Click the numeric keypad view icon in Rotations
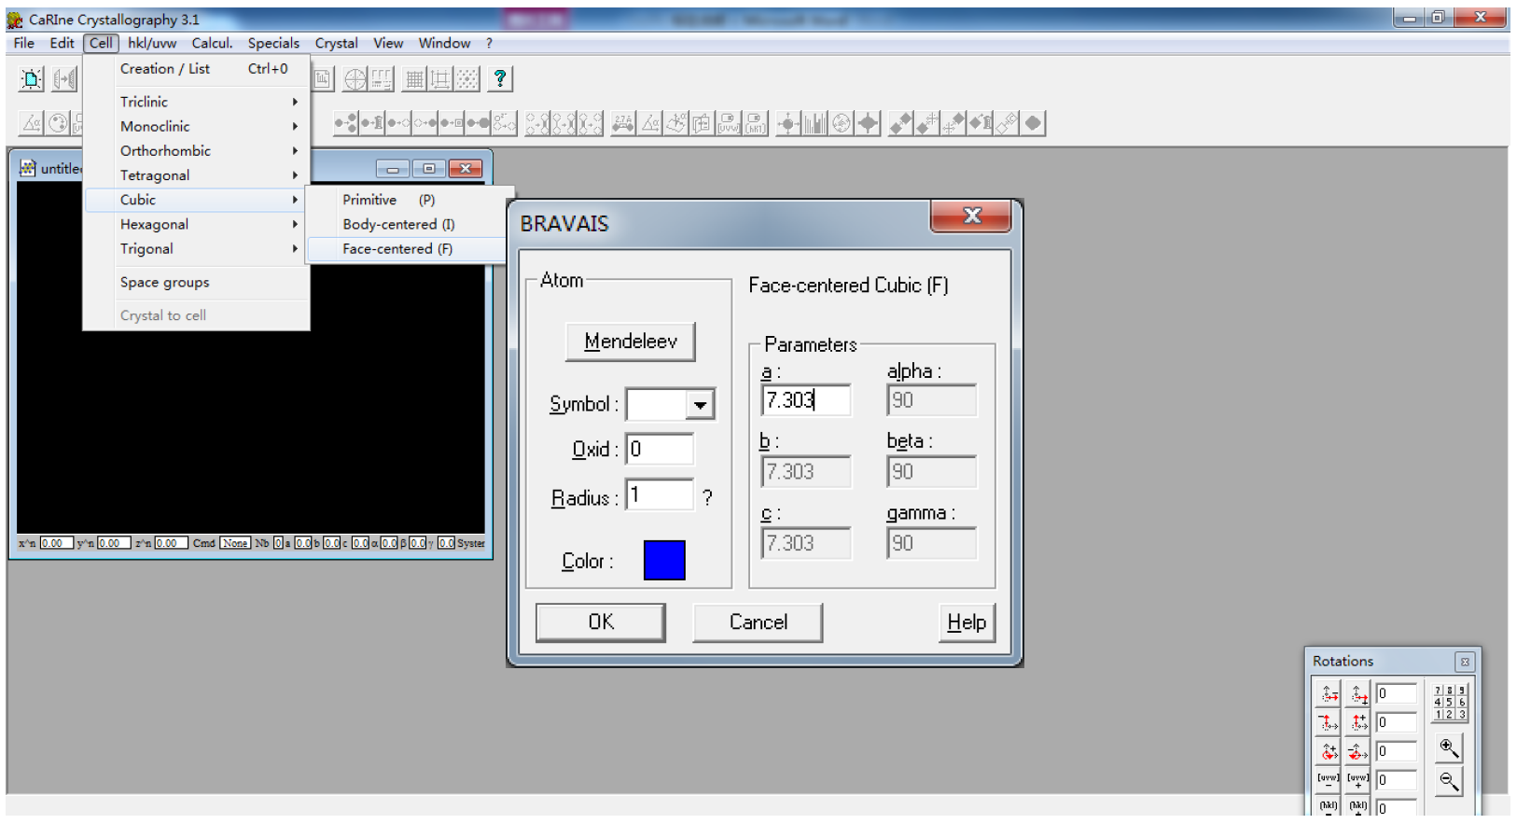 [1450, 703]
